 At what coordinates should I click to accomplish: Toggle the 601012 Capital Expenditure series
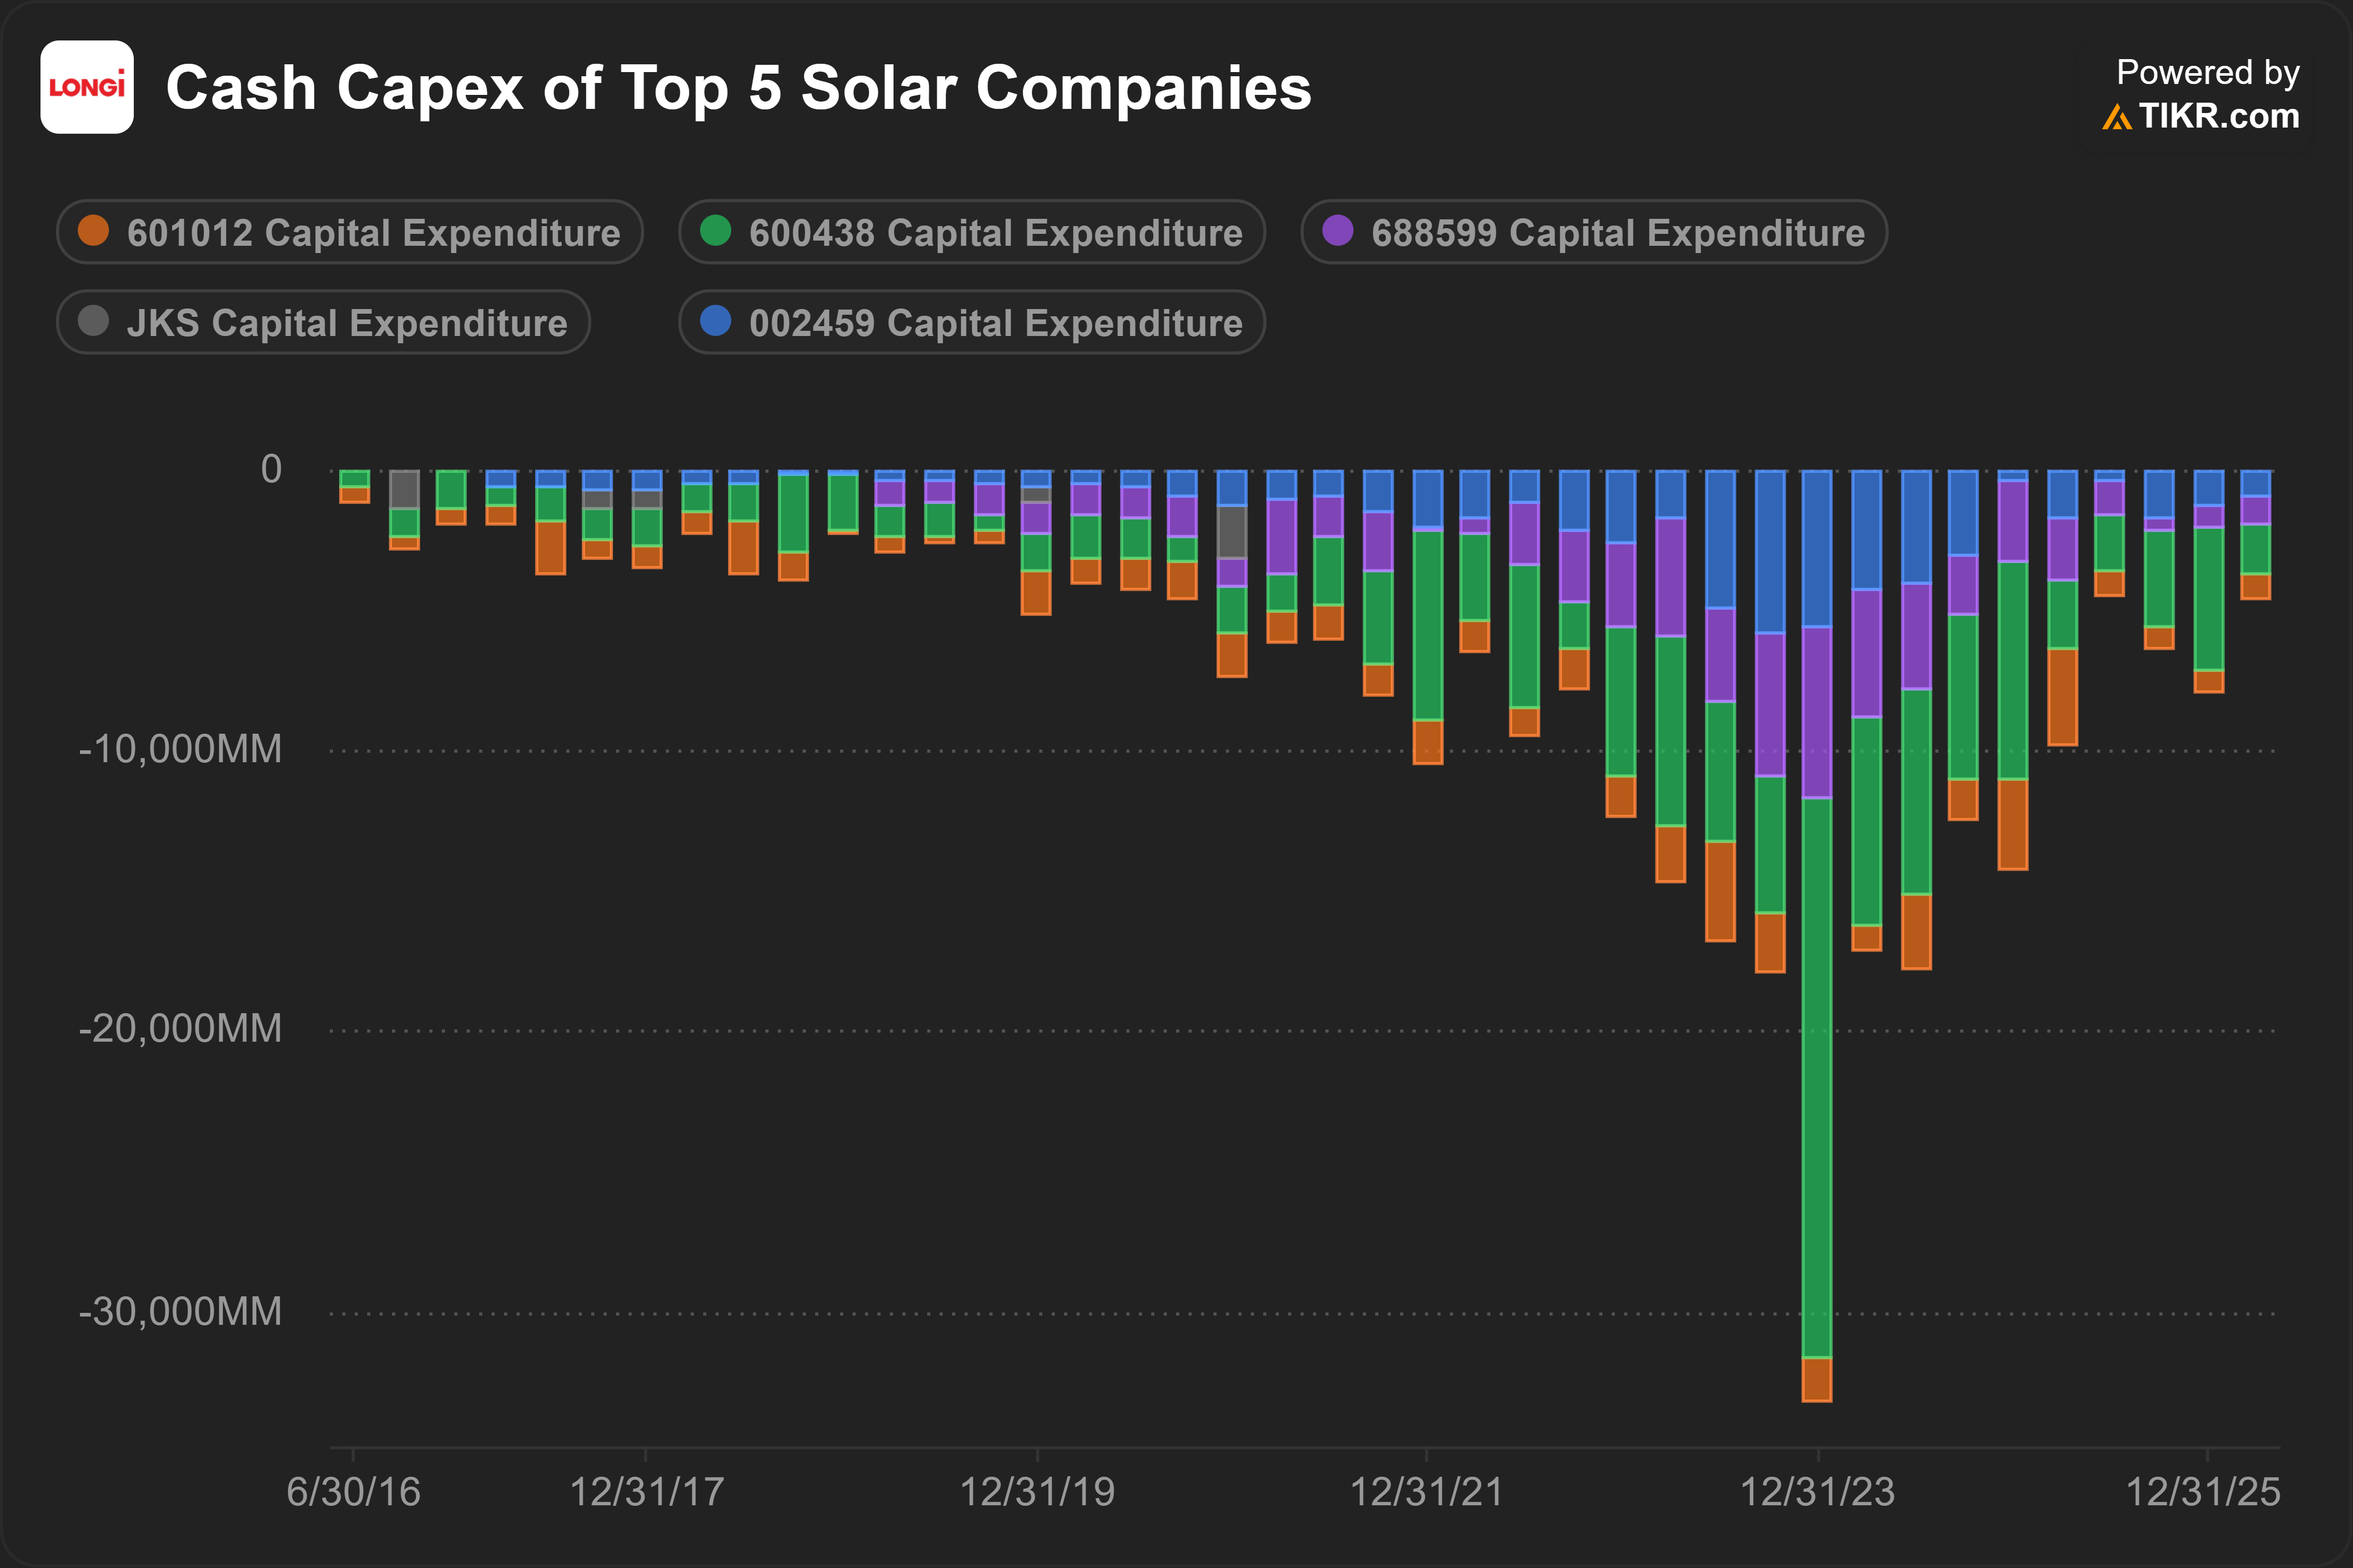coord(349,232)
